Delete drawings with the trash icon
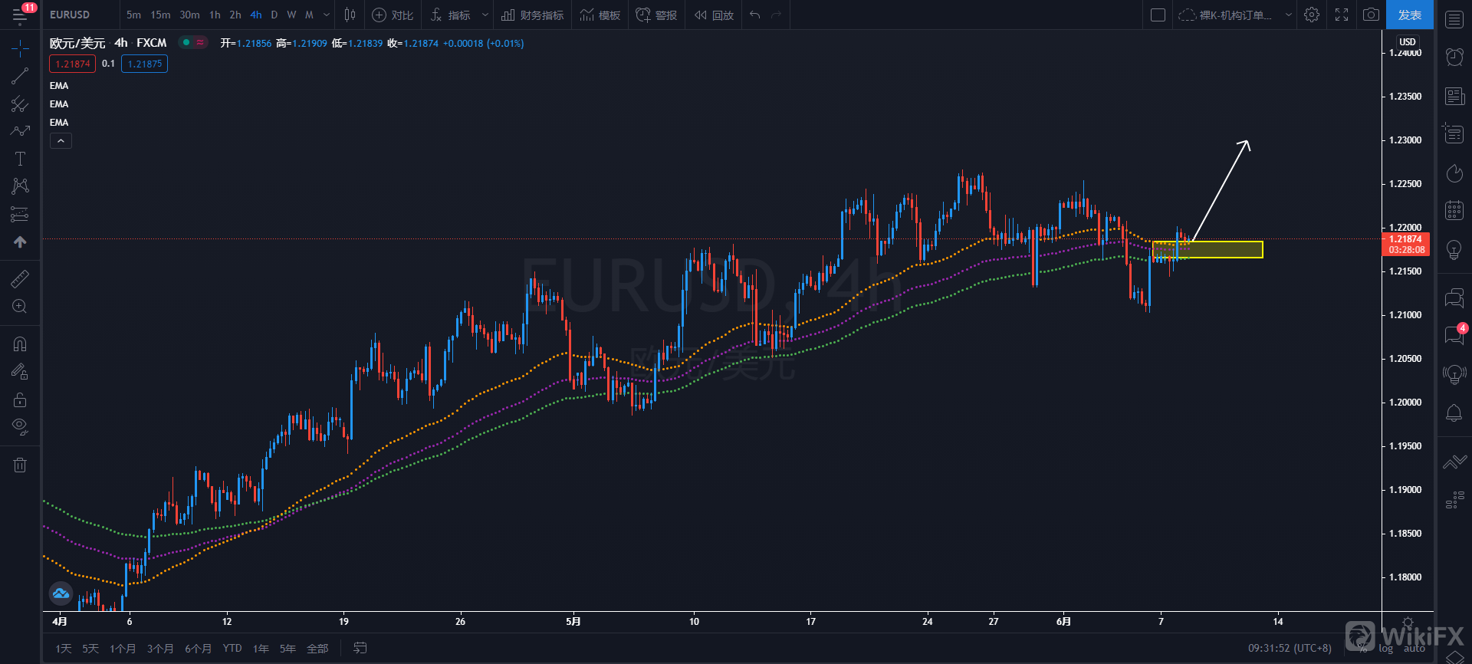 click(20, 465)
